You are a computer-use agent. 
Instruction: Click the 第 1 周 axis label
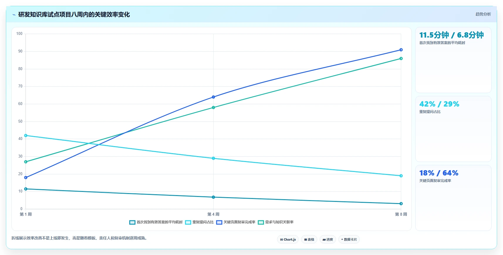click(26, 214)
